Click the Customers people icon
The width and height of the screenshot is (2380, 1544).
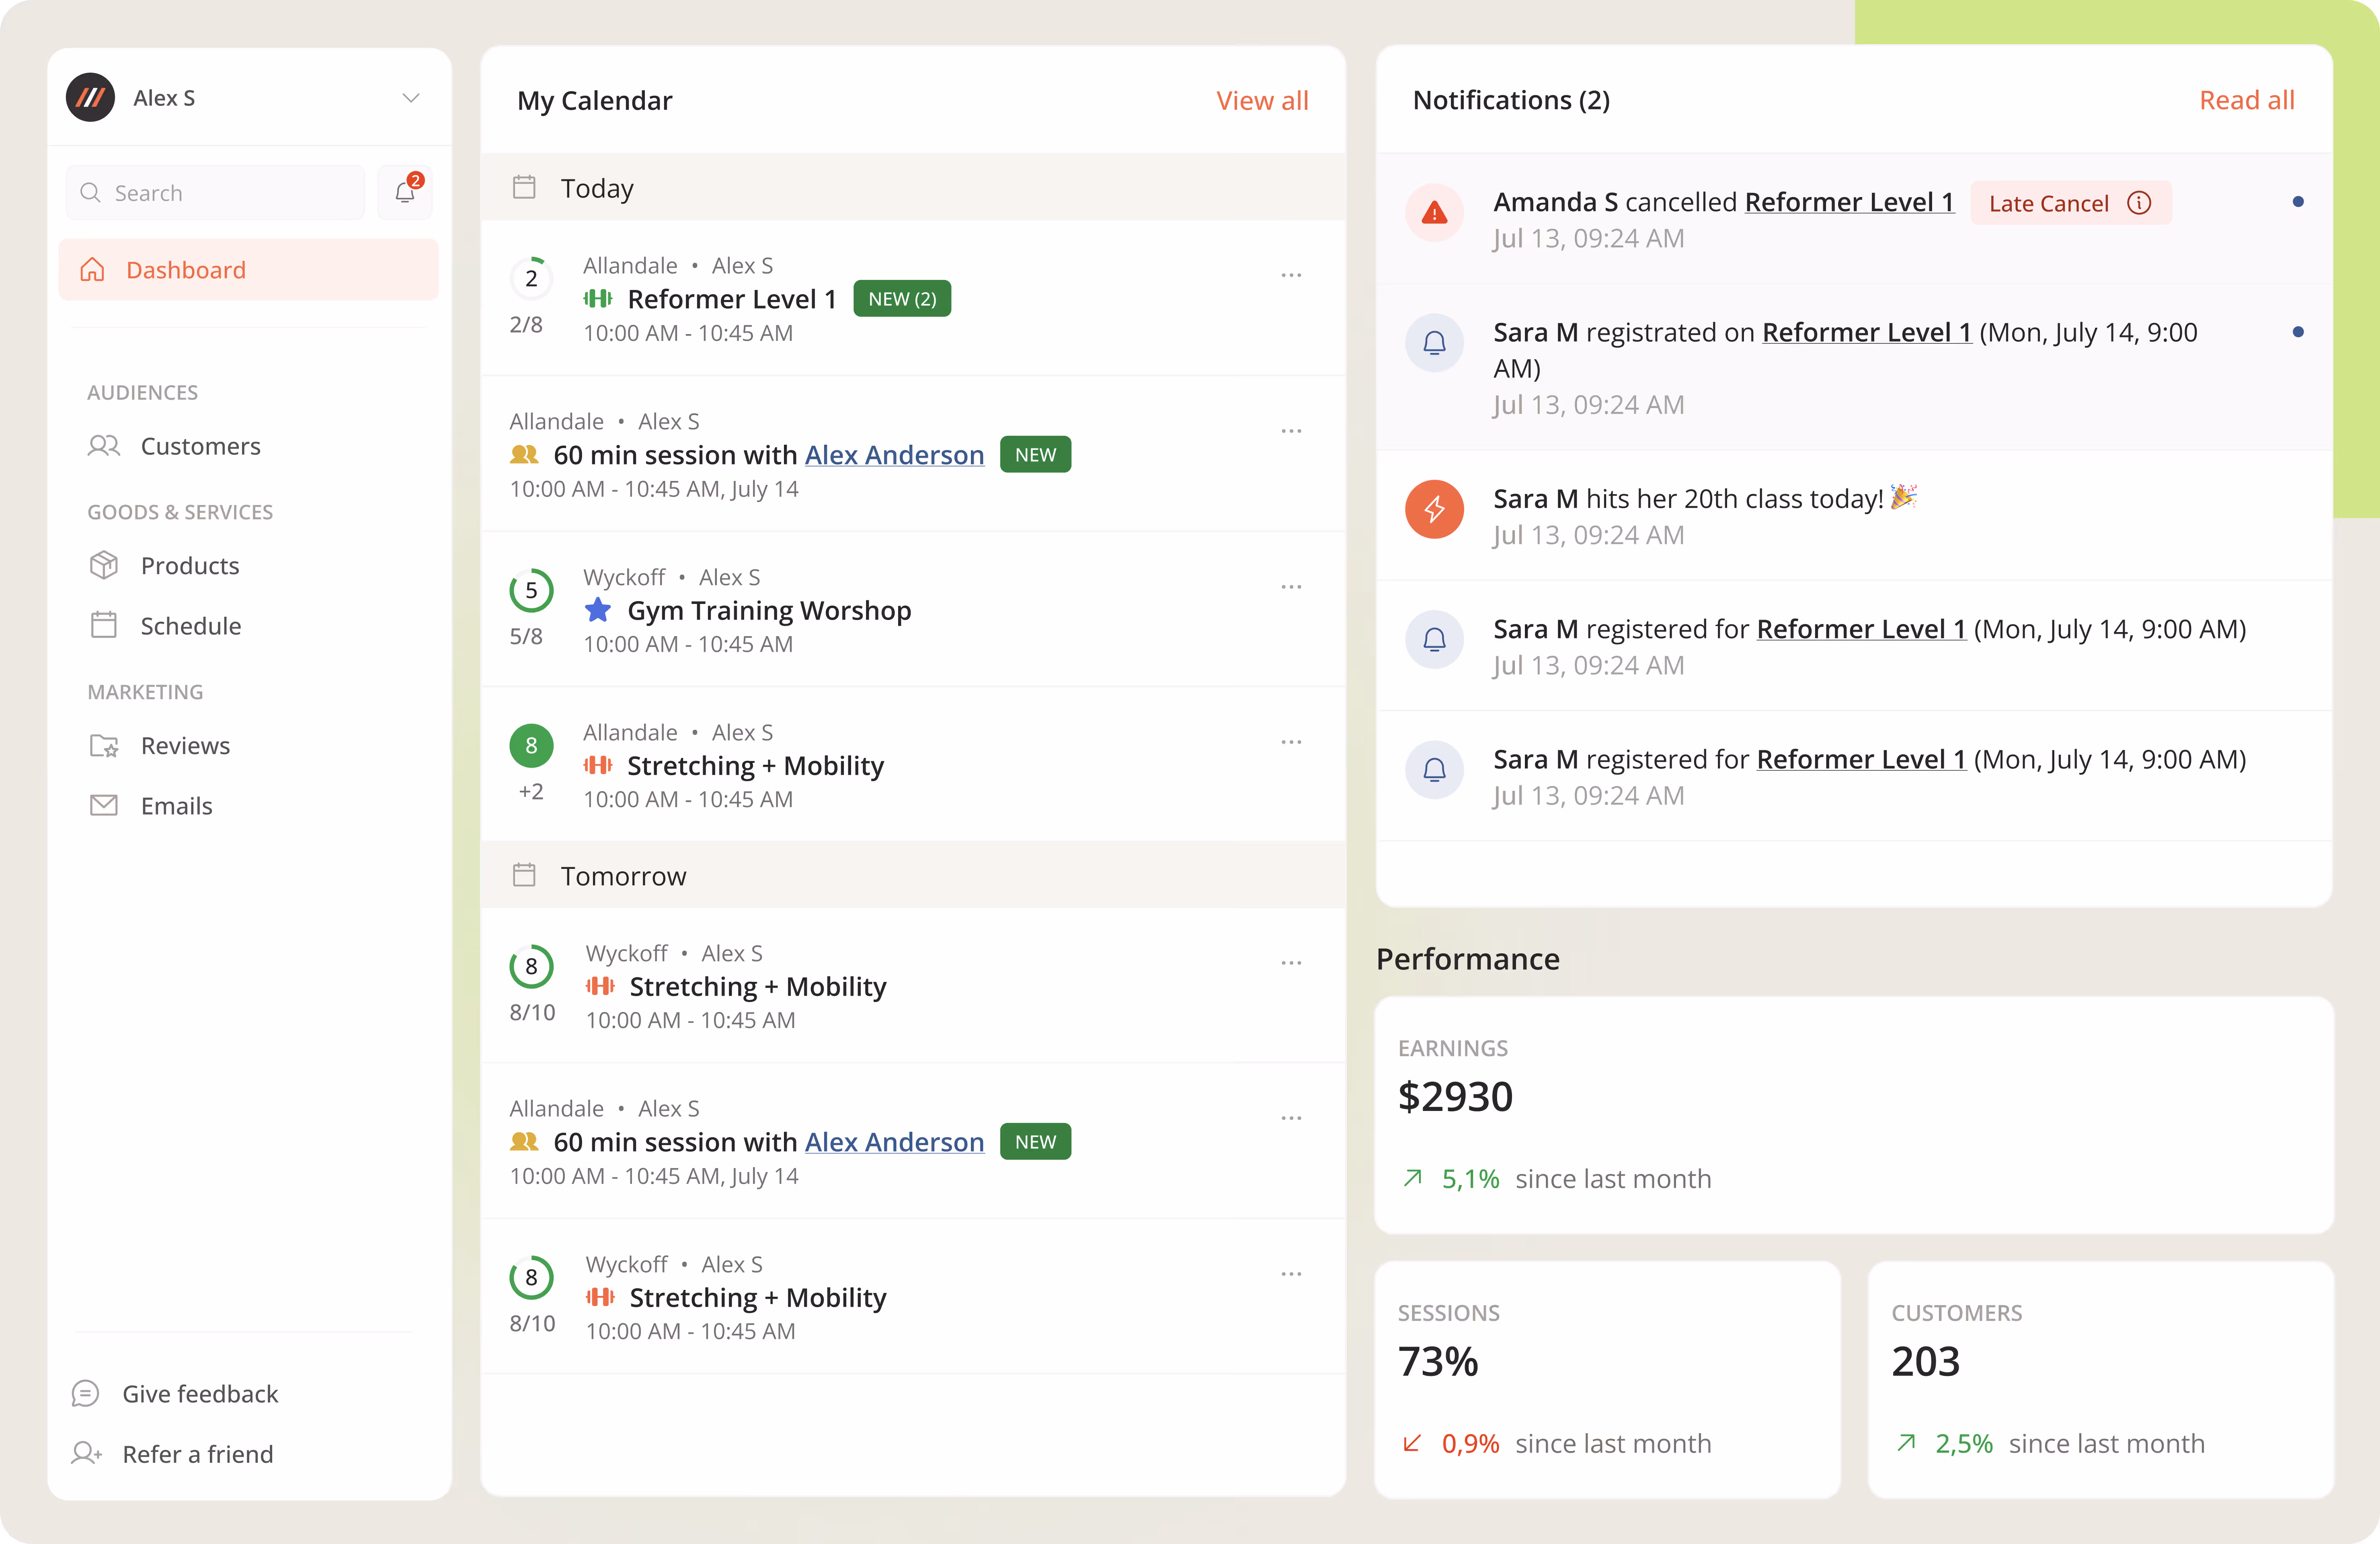tap(104, 446)
